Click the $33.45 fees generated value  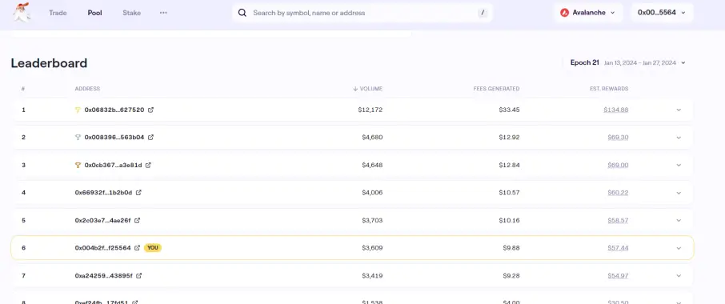coord(509,110)
